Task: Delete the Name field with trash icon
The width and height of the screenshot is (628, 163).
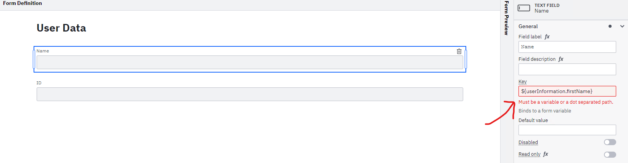Action: click(459, 51)
